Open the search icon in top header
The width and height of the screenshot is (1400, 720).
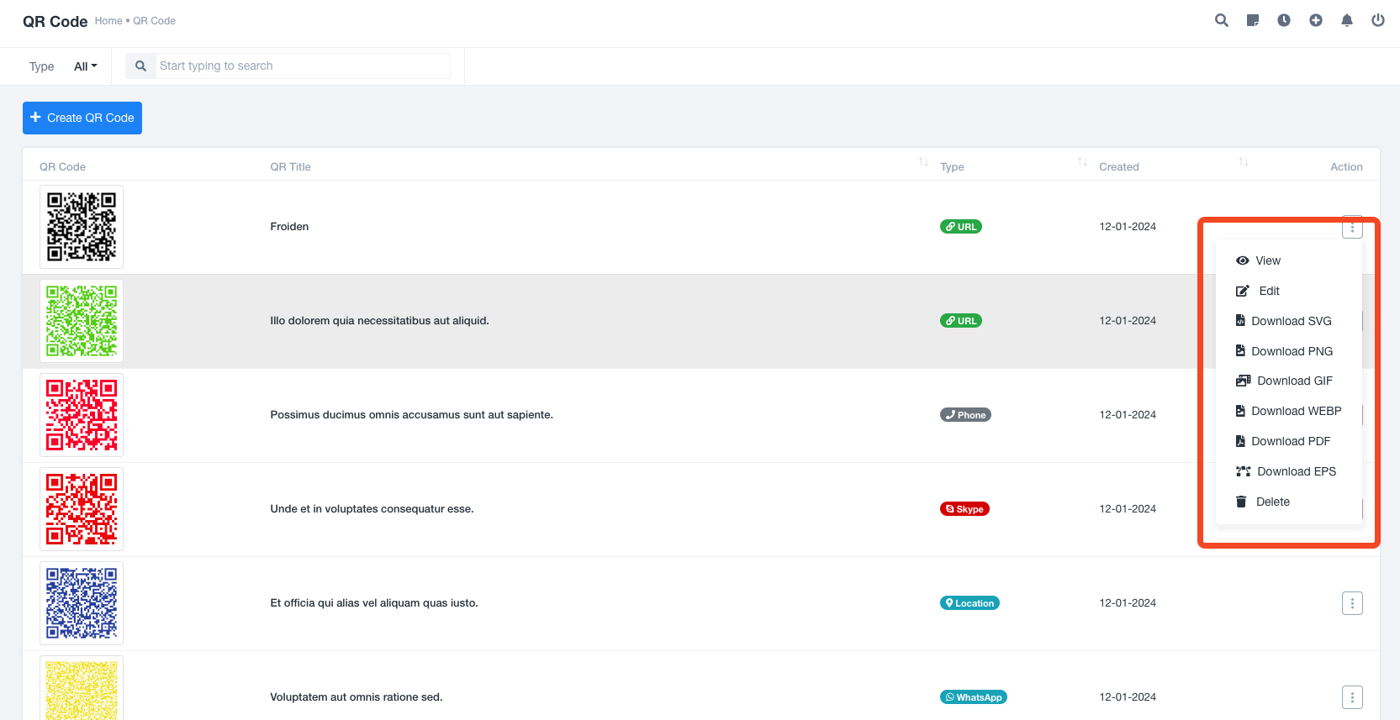(x=1222, y=20)
